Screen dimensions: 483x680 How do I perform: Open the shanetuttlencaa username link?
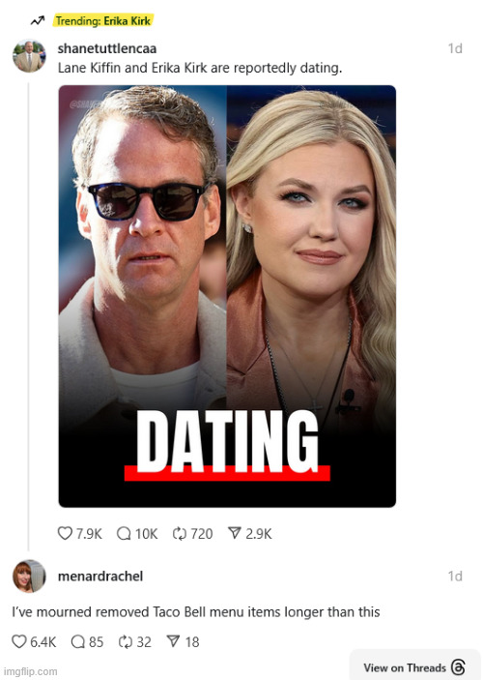coord(107,48)
